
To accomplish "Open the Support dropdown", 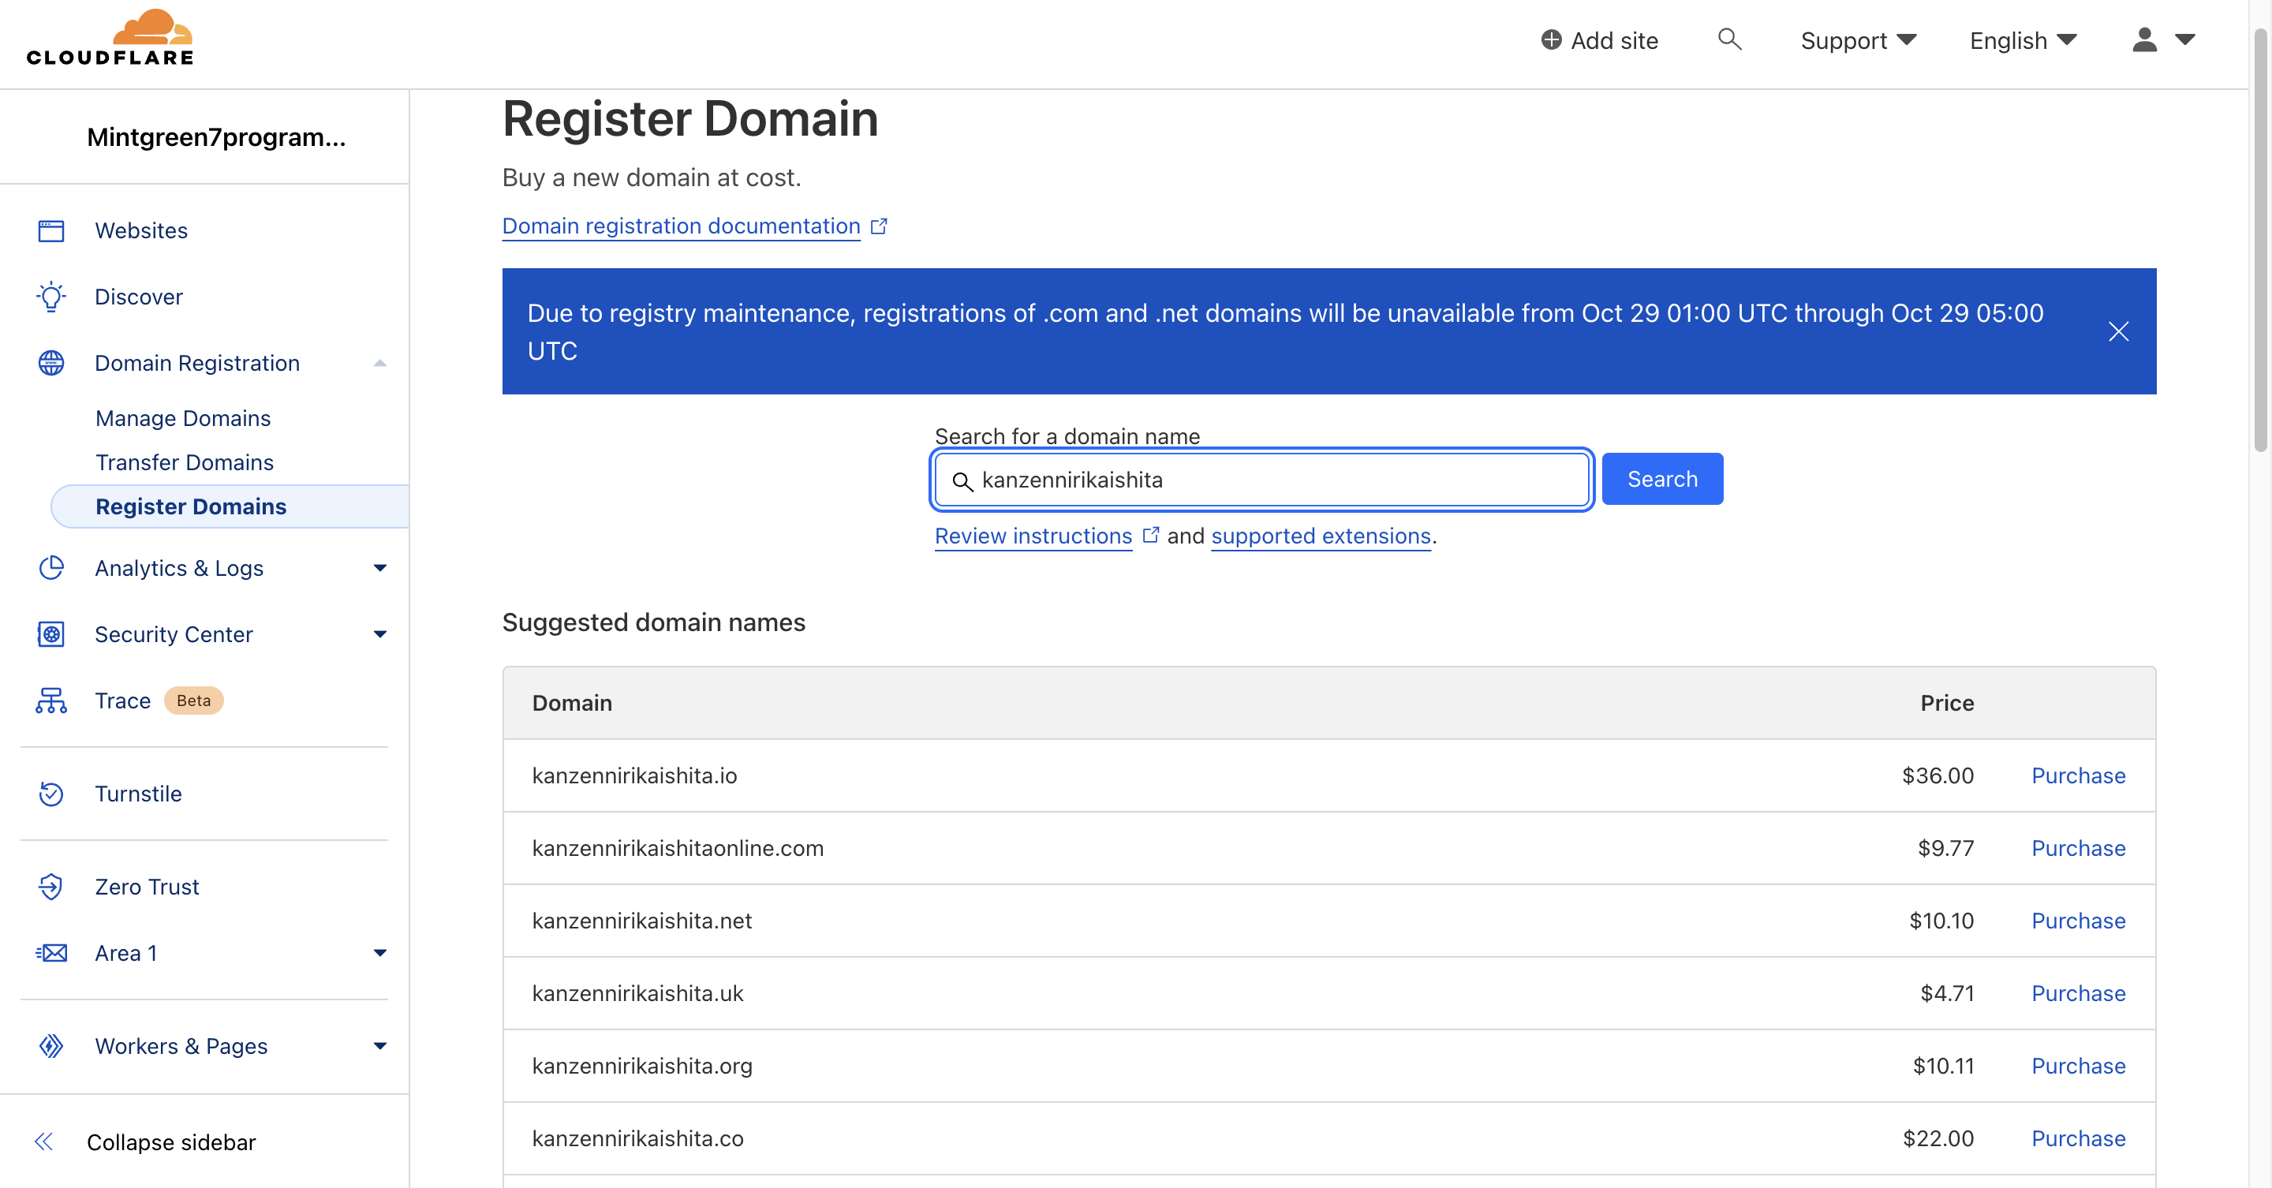I will [x=1858, y=40].
